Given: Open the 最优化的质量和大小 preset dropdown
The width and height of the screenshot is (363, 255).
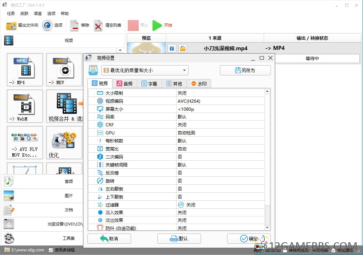Looking at the screenshot, I should [x=145, y=70].
